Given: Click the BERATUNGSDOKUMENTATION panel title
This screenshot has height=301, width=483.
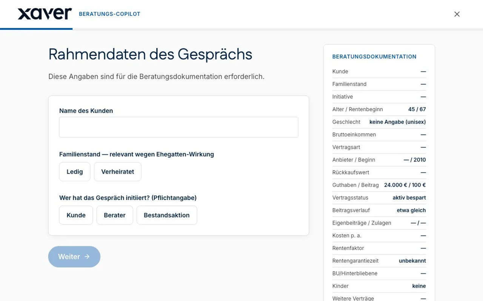Looking at the screenshot, I should coord(374,57).
